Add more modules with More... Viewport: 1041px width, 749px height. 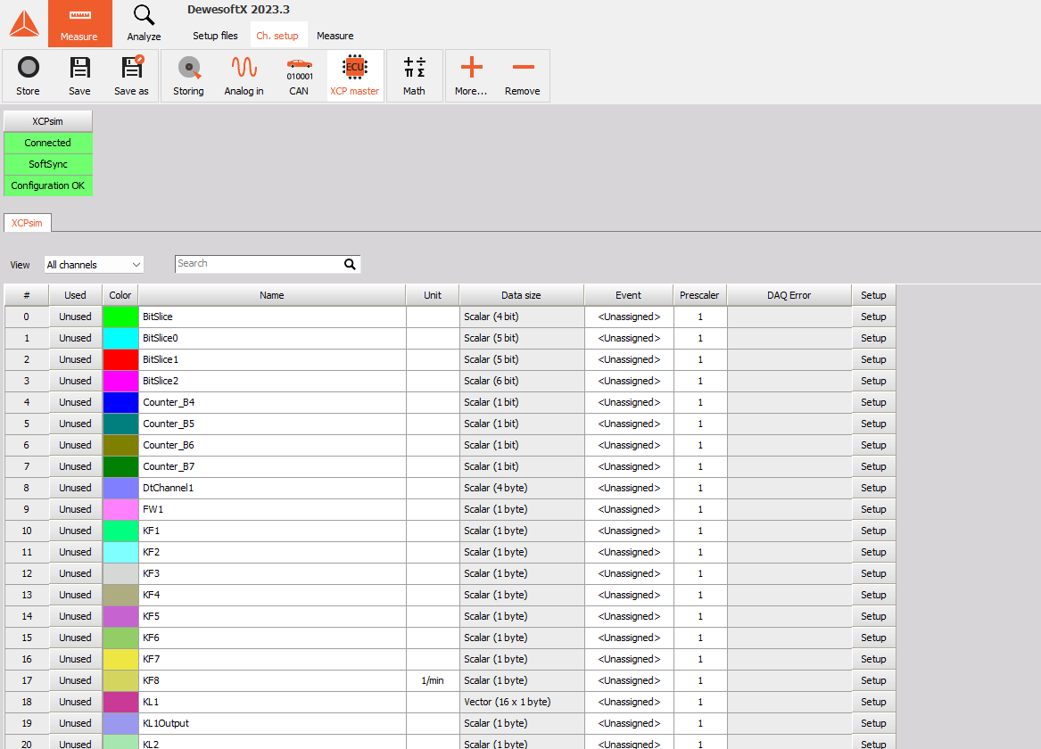coord(471,77)
